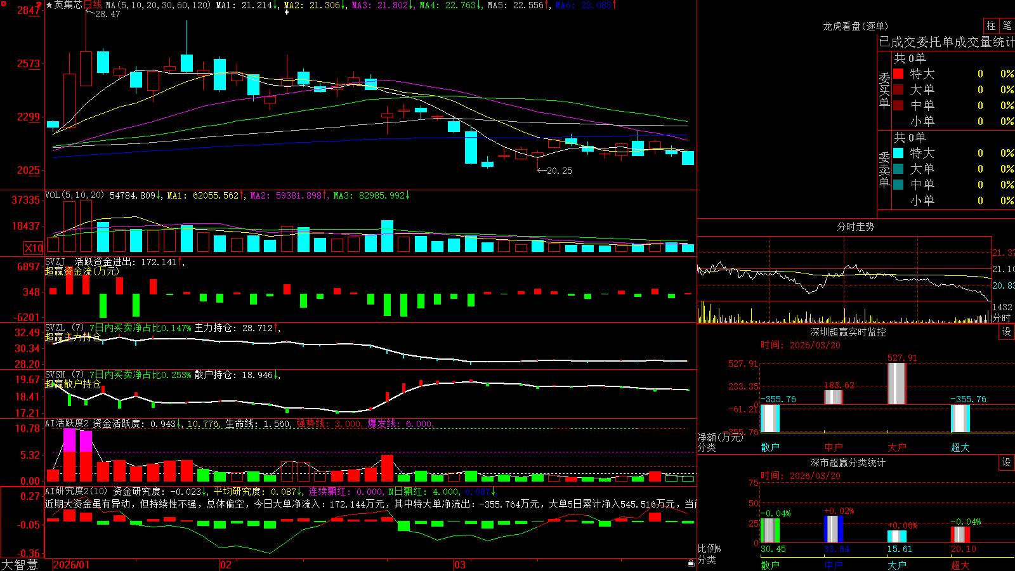
Task: Click the 深圳超赢实时监控 panel title
Action: point(848,332)
